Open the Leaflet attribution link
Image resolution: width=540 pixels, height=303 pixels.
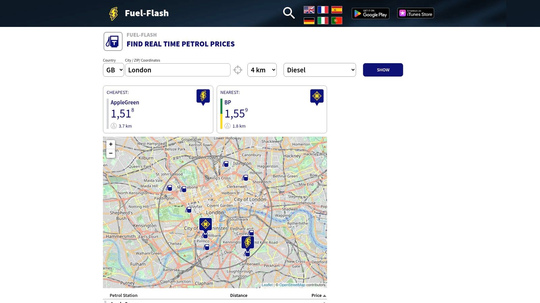tap(267, 285)
